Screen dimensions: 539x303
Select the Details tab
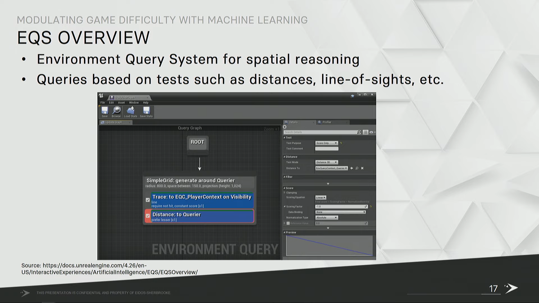point(299,122)
